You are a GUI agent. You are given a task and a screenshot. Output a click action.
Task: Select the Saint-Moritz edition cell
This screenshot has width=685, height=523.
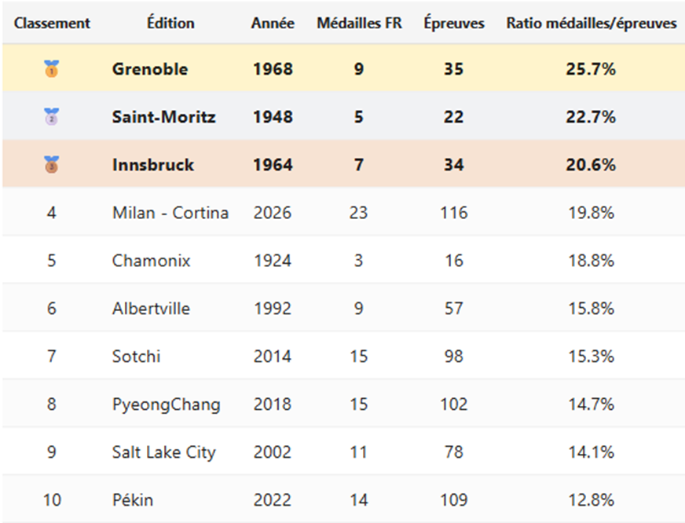pyautogui.click(x=163, y=117)
